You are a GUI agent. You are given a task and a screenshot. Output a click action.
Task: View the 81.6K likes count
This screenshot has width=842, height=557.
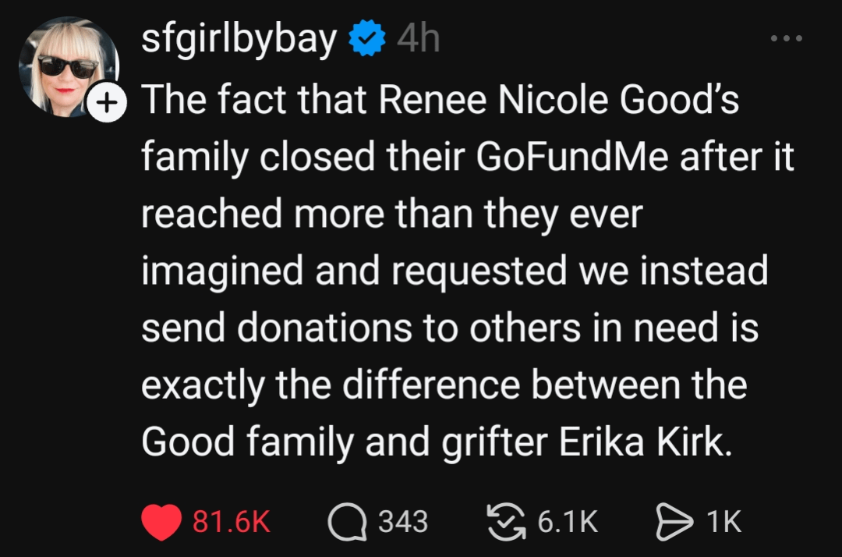(231, 522)
